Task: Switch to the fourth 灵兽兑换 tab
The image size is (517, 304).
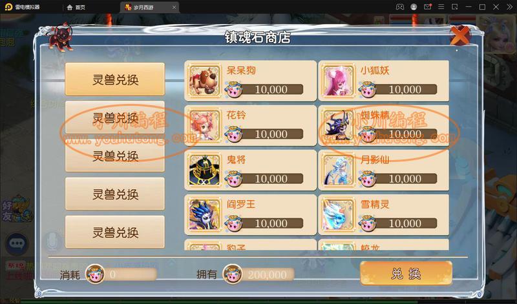Action: [115, 194]
